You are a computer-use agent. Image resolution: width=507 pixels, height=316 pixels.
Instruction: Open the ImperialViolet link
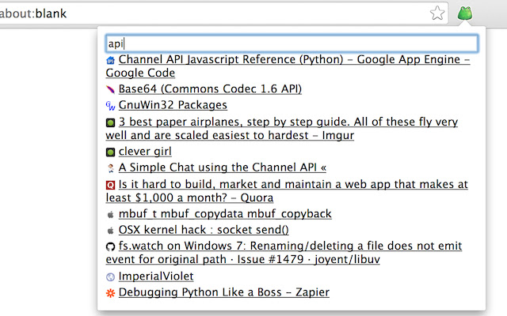tap(156, 276)
